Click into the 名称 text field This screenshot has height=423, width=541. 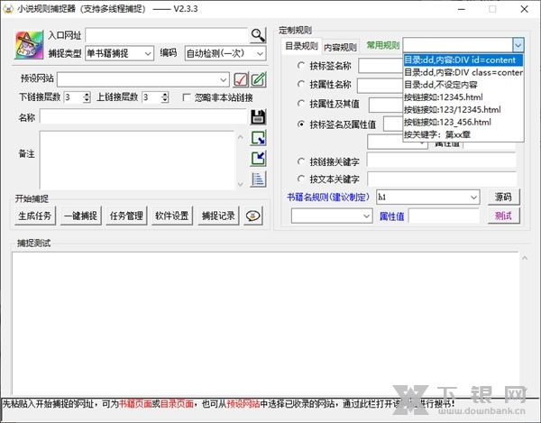[144, 116]
